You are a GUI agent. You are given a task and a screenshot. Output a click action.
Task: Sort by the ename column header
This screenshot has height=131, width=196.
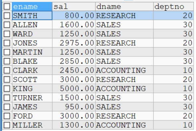(x=32, y=7)
